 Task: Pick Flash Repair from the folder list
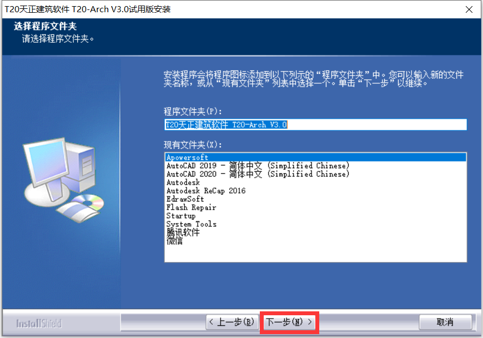coord(315,207)
